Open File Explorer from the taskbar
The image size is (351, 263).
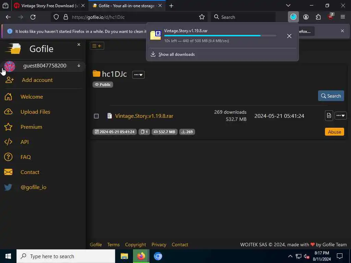(x=124, y=256)
